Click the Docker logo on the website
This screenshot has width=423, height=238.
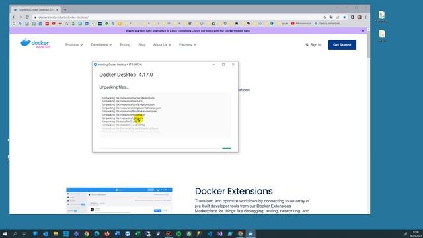pos(35,44)
